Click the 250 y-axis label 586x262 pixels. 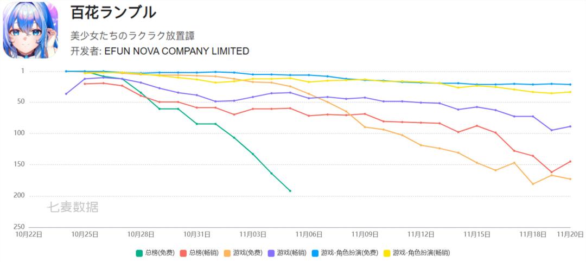point(20,227)
